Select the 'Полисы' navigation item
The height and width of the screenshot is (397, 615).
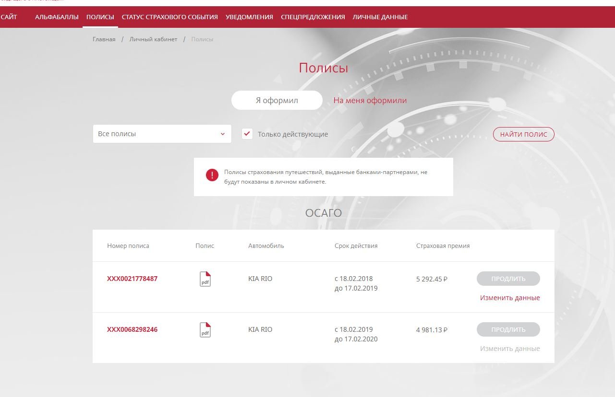point(100,17)
